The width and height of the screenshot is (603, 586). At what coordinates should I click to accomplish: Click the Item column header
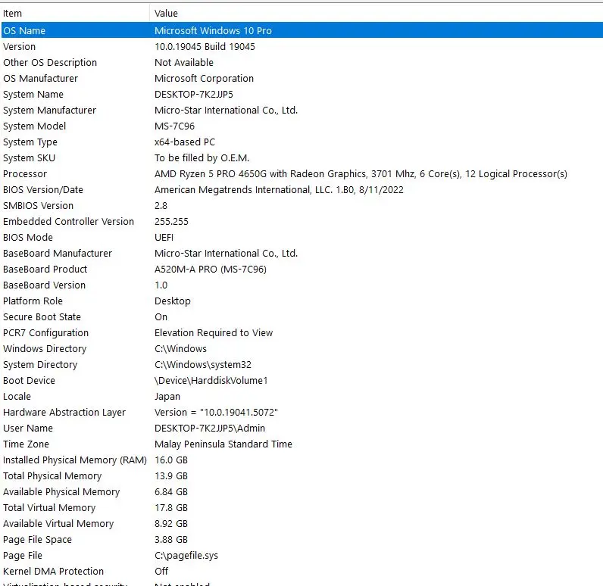pyautogui.click(x=75, y=14)
